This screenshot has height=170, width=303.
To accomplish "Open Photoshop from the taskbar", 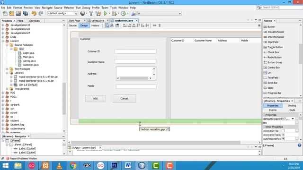I will coord(114,166).
